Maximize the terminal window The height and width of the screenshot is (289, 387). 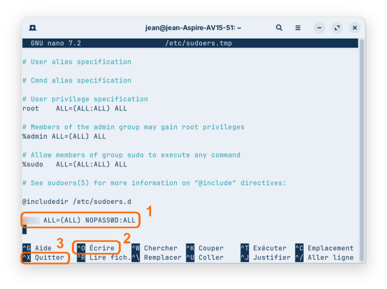pos(337,28)
